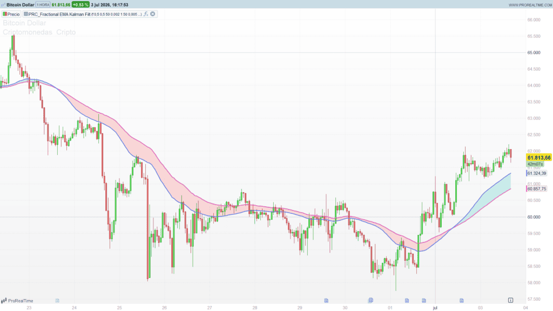This screenshot has width=553, height=311.
Task: Remove the PRC_Fractional EMA Kalman indicator
Action: (153, 14)
